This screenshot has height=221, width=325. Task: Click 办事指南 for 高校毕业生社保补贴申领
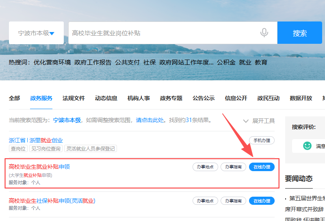coord(233,201)
